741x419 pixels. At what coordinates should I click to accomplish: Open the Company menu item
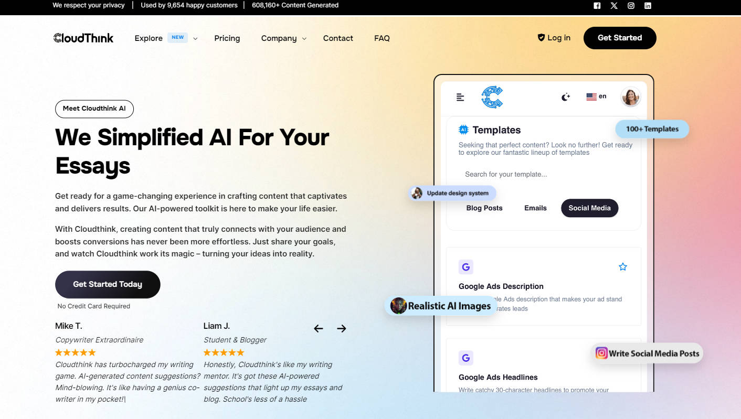279,38
